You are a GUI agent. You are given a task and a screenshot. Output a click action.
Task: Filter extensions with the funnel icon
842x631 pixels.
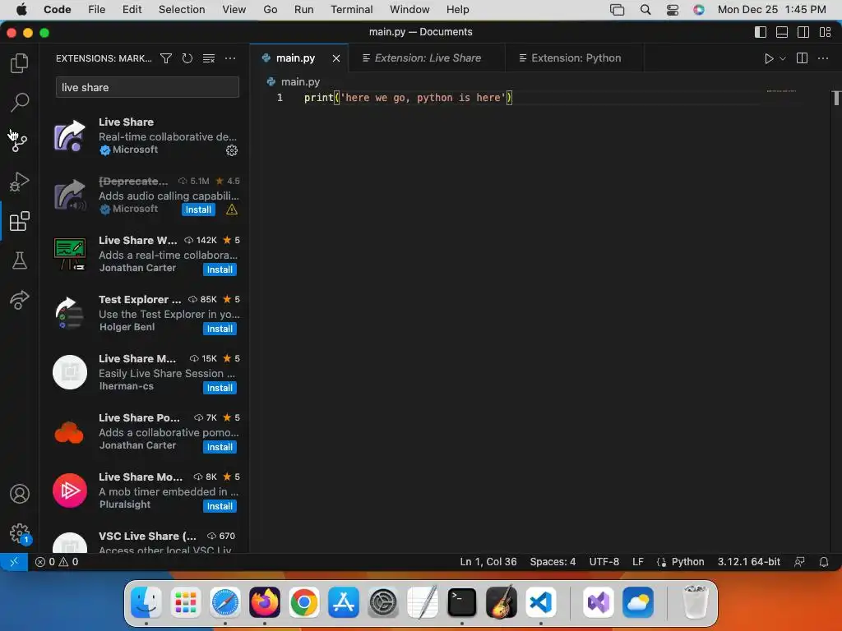[x=166, y=58]
